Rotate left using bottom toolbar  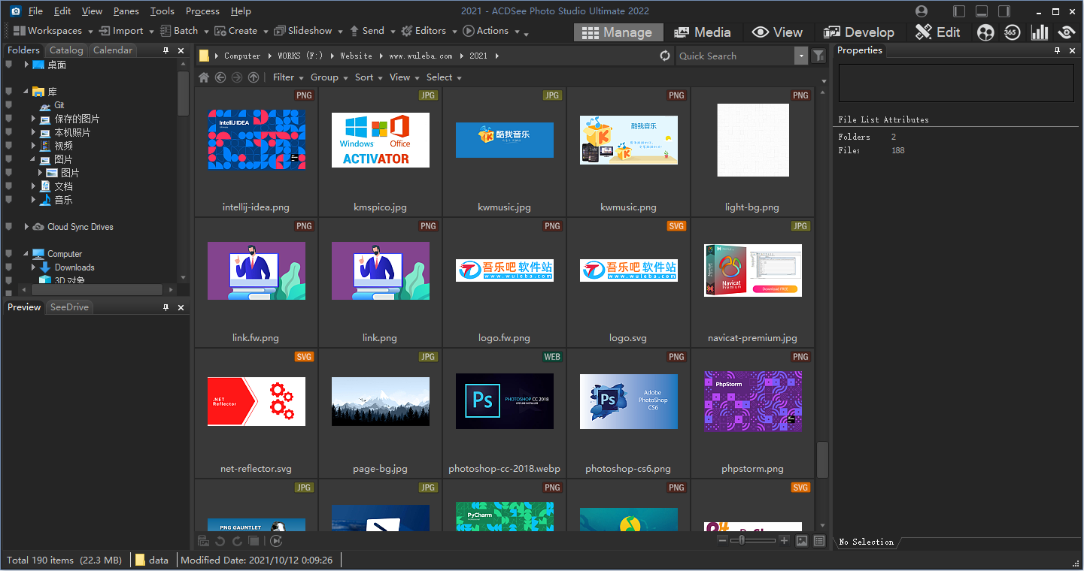point(220,541)
